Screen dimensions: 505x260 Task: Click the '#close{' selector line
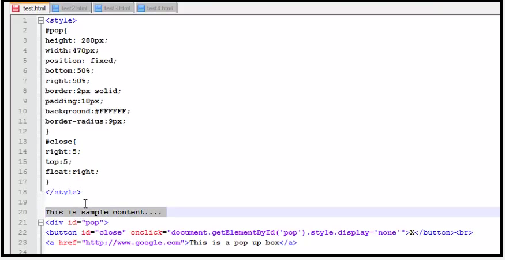click(x=61, y=142)
